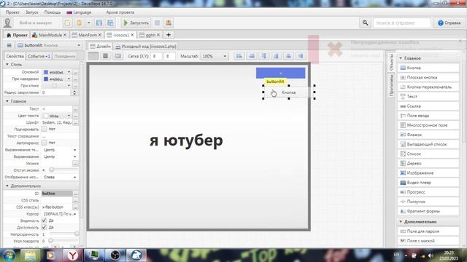467x262 pixels.
Task: Click the Ссылка component icon
Action: pyautogui.click(x=403, y=106)
